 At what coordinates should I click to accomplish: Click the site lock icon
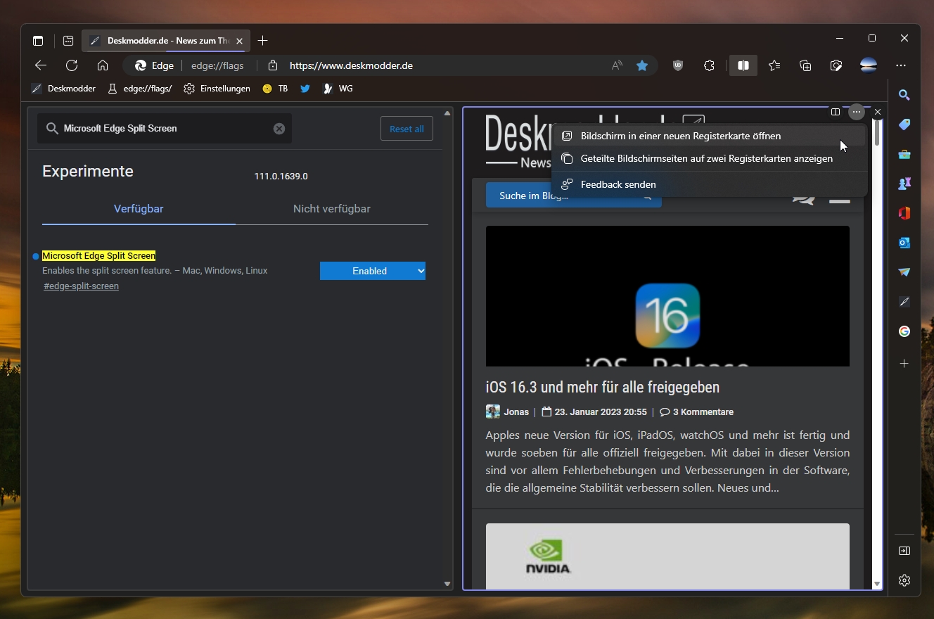pos(273,65)
